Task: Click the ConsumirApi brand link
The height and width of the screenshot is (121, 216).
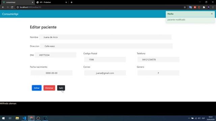Action: coord(10,14)
